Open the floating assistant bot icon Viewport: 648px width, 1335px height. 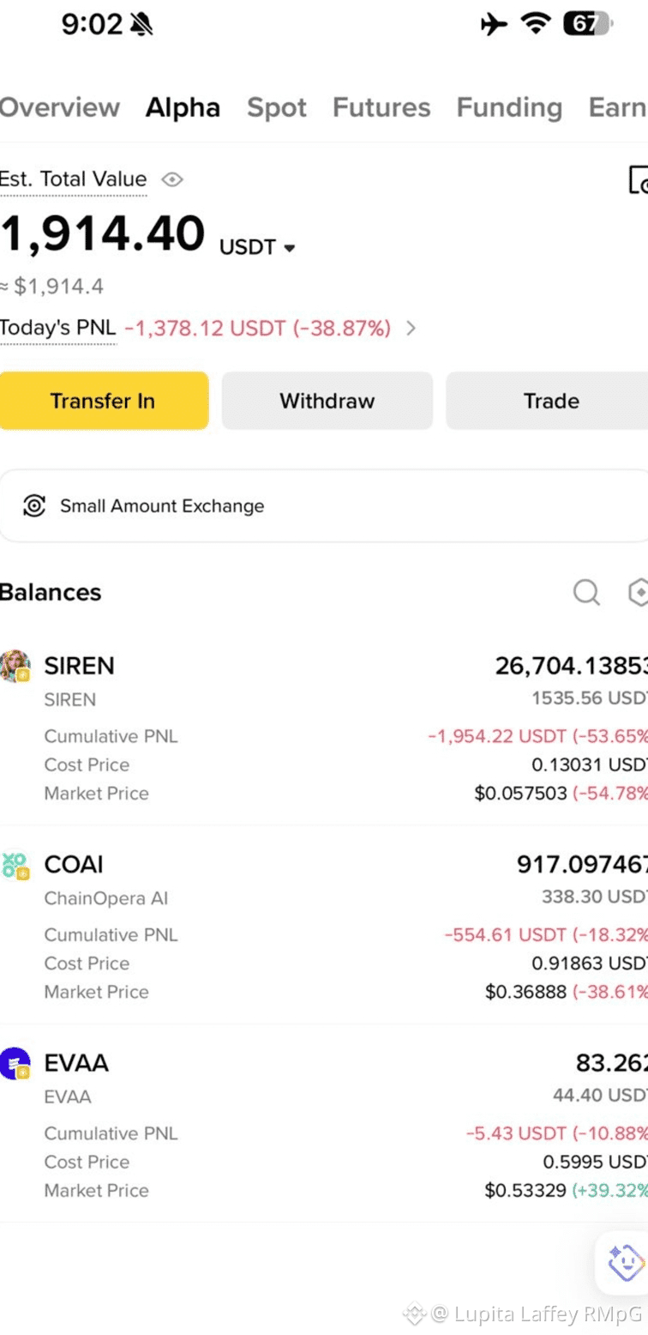click(x=625, y=1262)
